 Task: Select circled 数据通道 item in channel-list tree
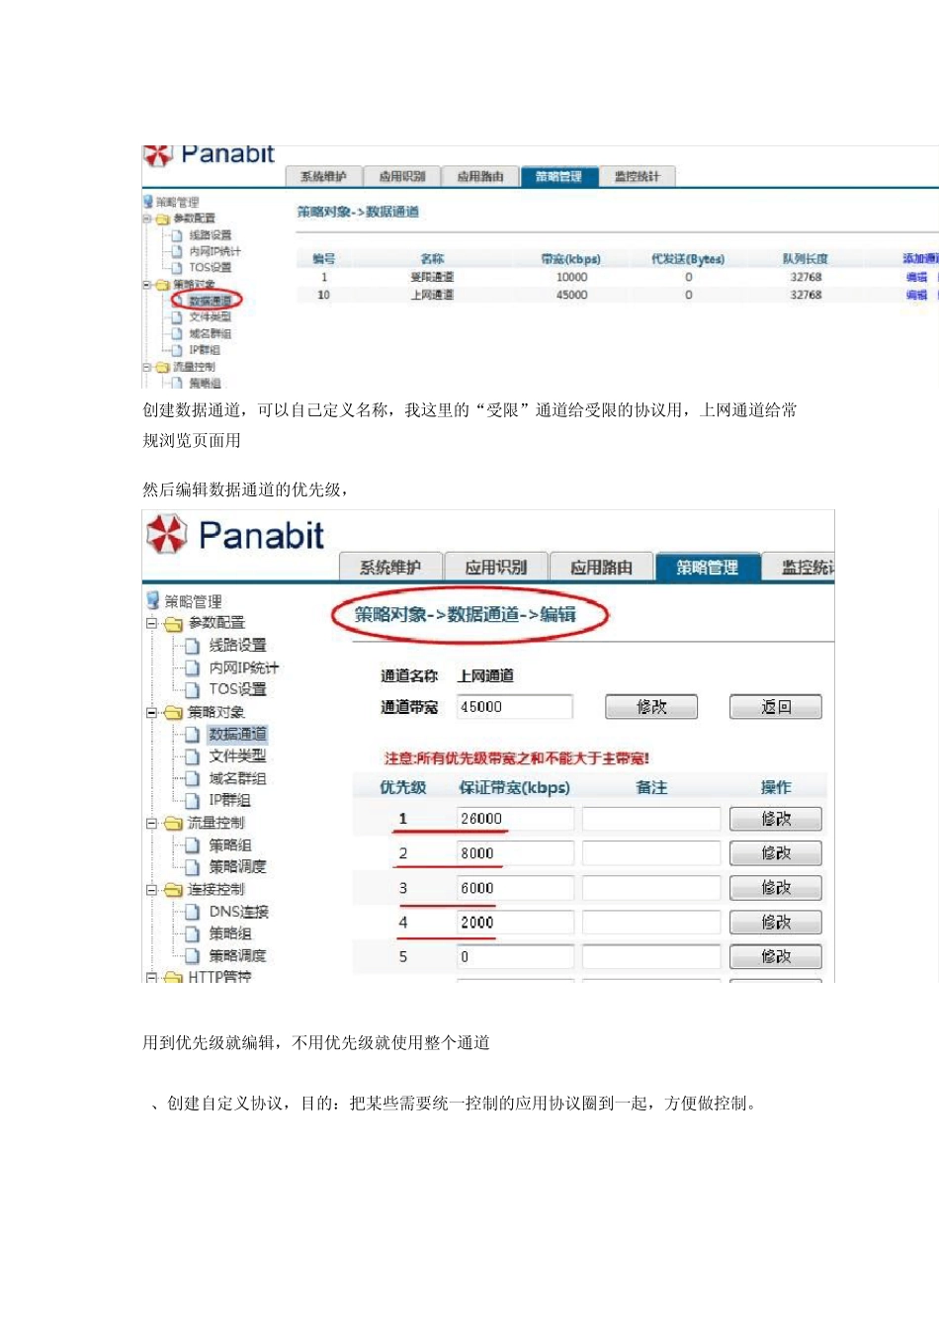(x=210, y=301)
